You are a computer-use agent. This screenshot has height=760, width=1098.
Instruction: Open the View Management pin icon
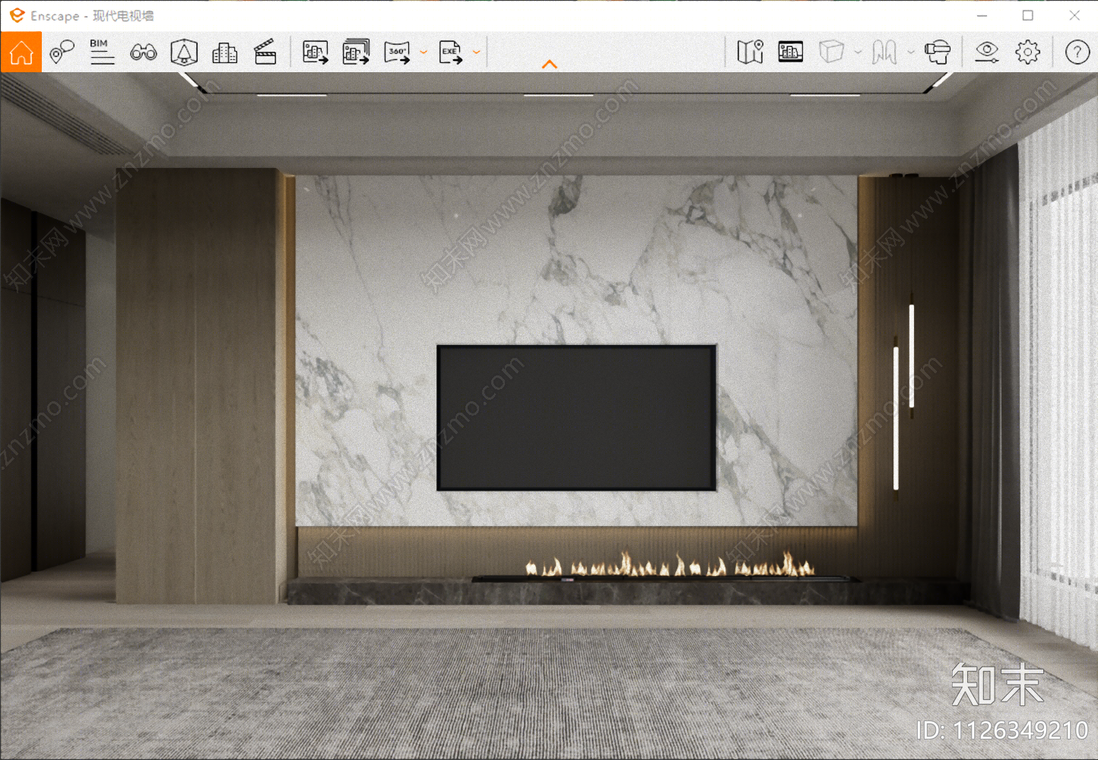pos(62,52)
